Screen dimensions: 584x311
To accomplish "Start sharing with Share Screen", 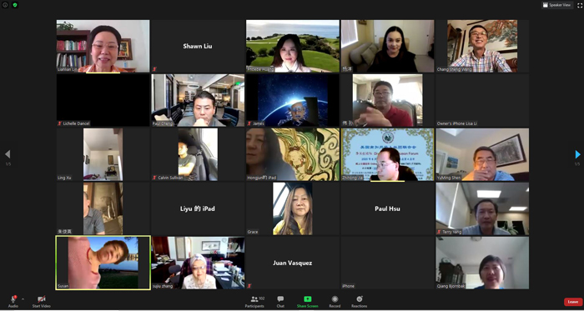I will pyautogui.click(x=307, y=301).
